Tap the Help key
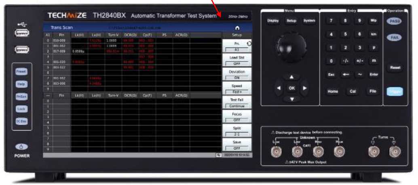Viewport: 418px width, 185px height. (21, 84)
